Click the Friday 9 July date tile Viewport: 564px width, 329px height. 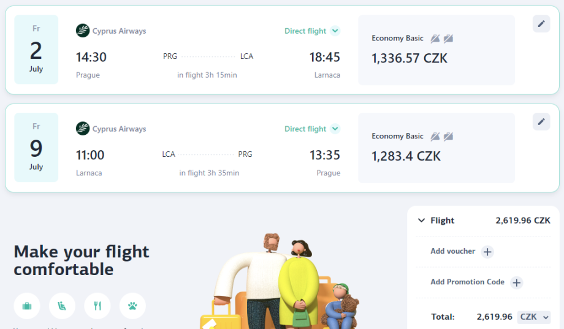click(36, 147)
